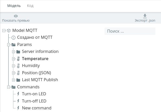The image size is (161, 112).
Task: Select the Humidity tree item label
Action: click(31, 66)
